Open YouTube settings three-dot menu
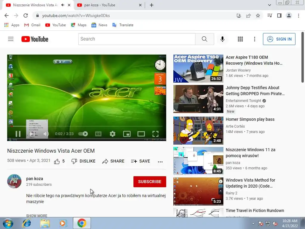 coord(254,39)
